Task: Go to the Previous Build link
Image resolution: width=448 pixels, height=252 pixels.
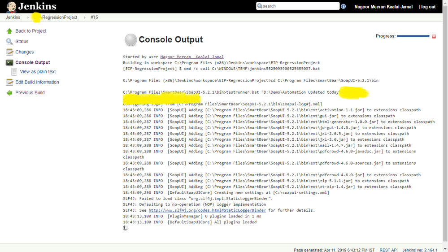Action: (x=30, y=92)
